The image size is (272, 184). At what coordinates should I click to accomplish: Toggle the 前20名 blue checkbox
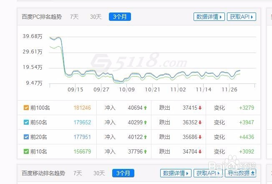pos(26,137)
